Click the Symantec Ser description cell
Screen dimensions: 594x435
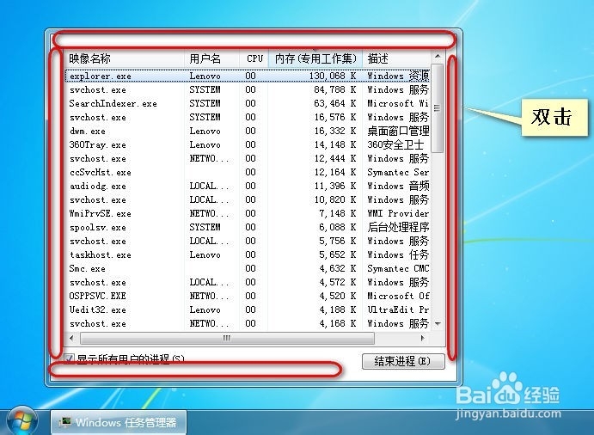pos(398,173)
